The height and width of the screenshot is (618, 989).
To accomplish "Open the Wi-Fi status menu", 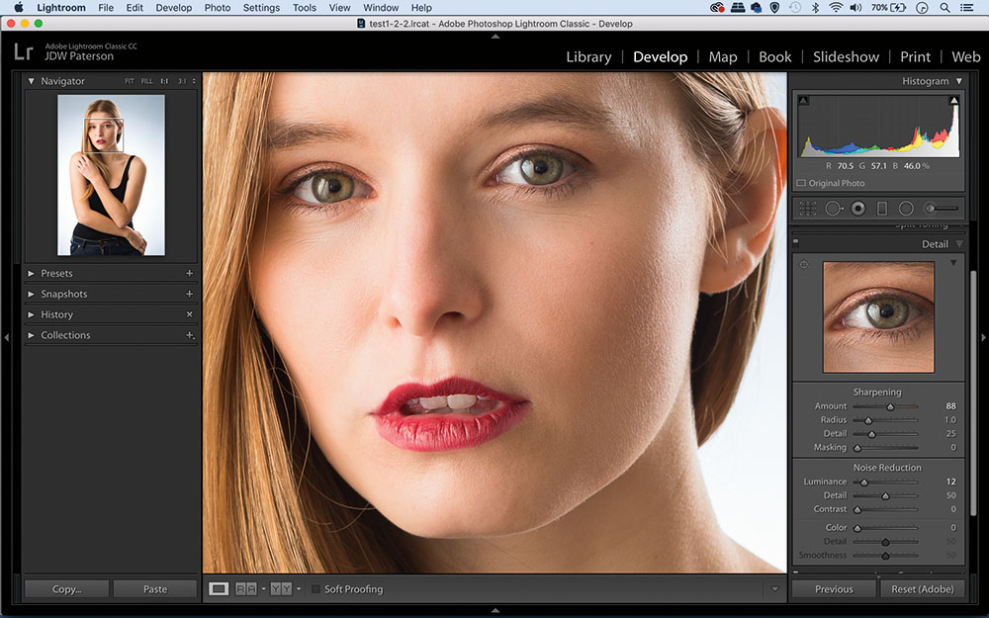I will (836, 8).
